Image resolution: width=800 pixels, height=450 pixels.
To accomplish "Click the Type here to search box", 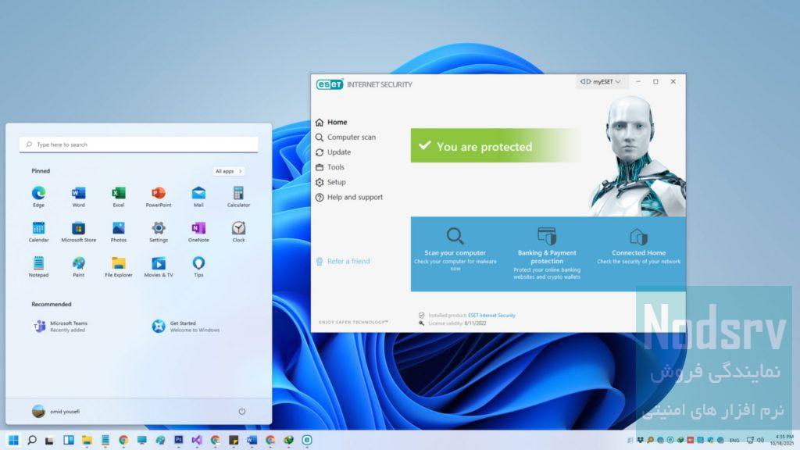I will [138, 145].
